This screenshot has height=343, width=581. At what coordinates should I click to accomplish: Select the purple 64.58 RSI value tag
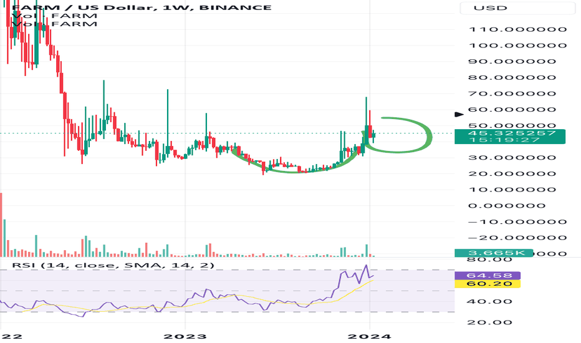point(487,276)
